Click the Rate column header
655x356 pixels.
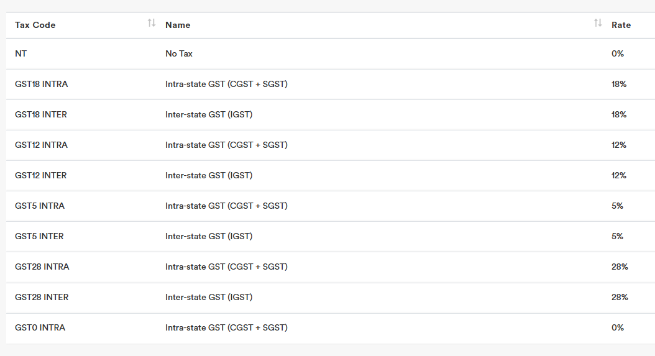(x=621, y=25)
